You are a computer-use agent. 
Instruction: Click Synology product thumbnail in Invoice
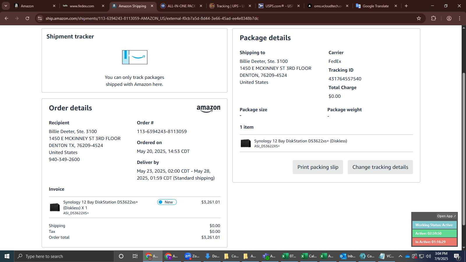coord(55,207)
